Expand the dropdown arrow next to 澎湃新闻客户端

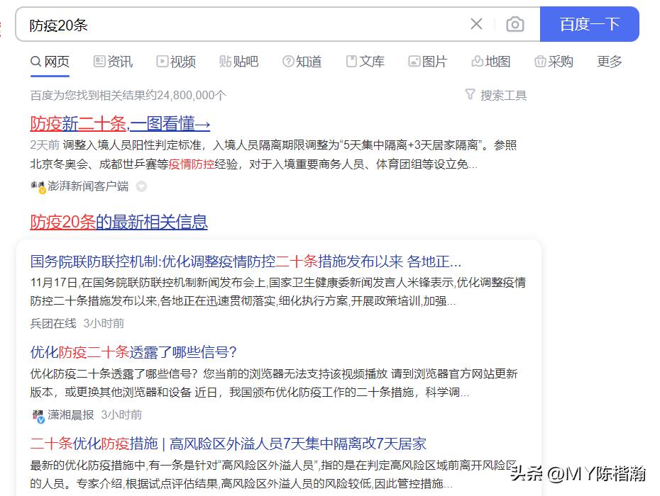point(141,186)
